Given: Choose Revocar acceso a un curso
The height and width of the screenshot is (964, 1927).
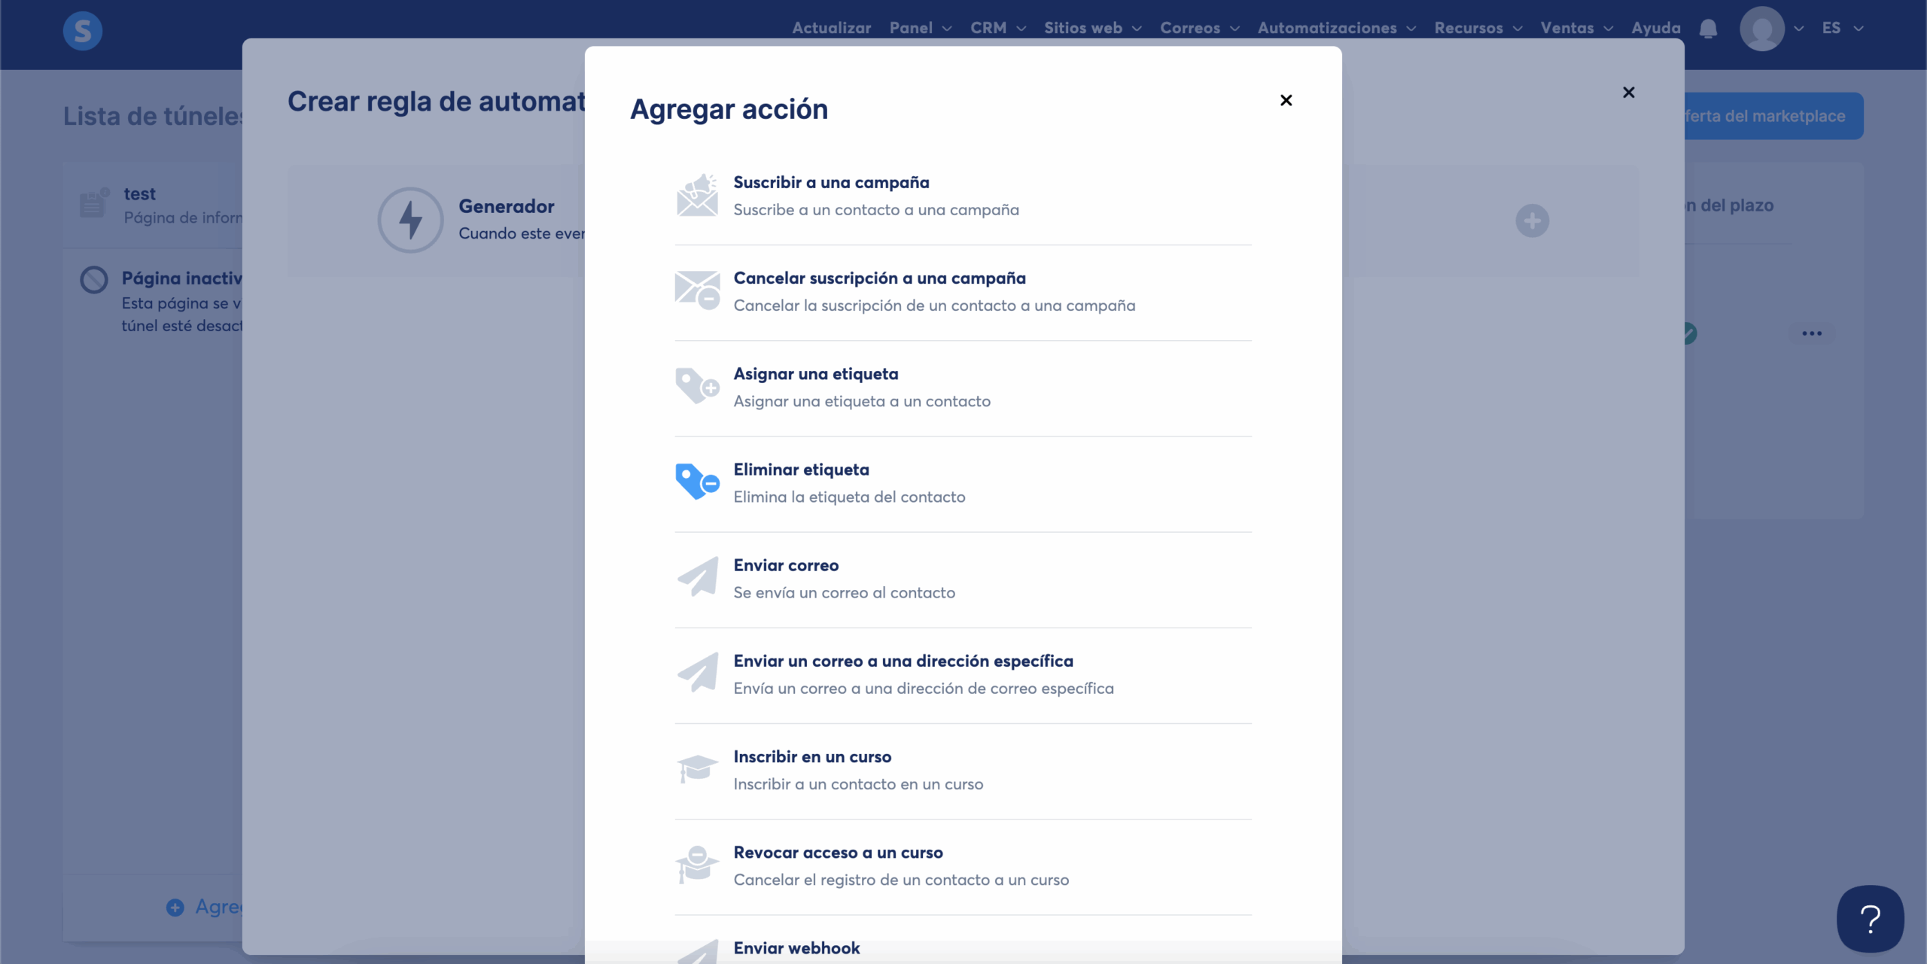Looking at the screenshot, I should click(x=963, y=865).
